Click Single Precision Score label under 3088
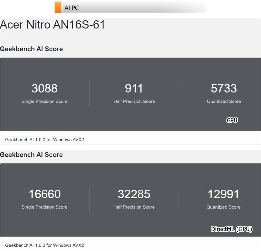 [x=45, y=102]
